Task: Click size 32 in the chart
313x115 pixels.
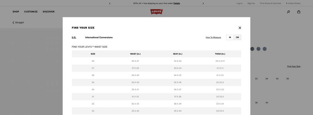Action: pos(93,104)
